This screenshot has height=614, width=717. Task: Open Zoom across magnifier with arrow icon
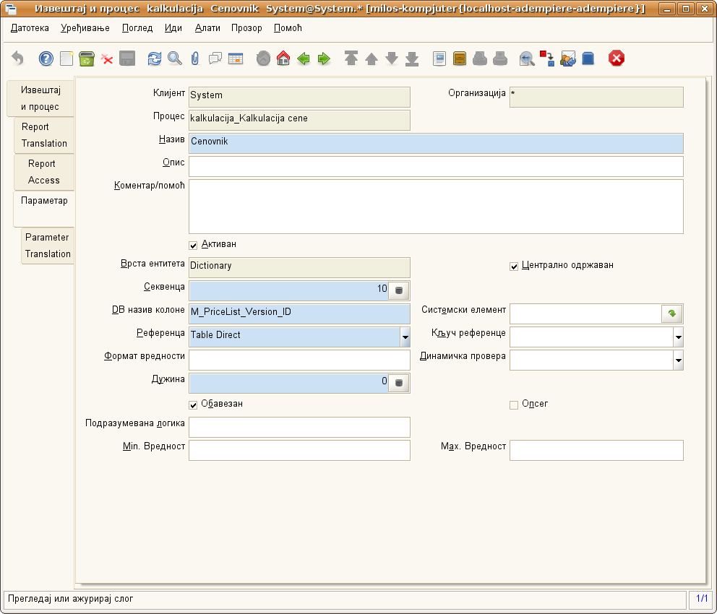[x=527, y=59]
